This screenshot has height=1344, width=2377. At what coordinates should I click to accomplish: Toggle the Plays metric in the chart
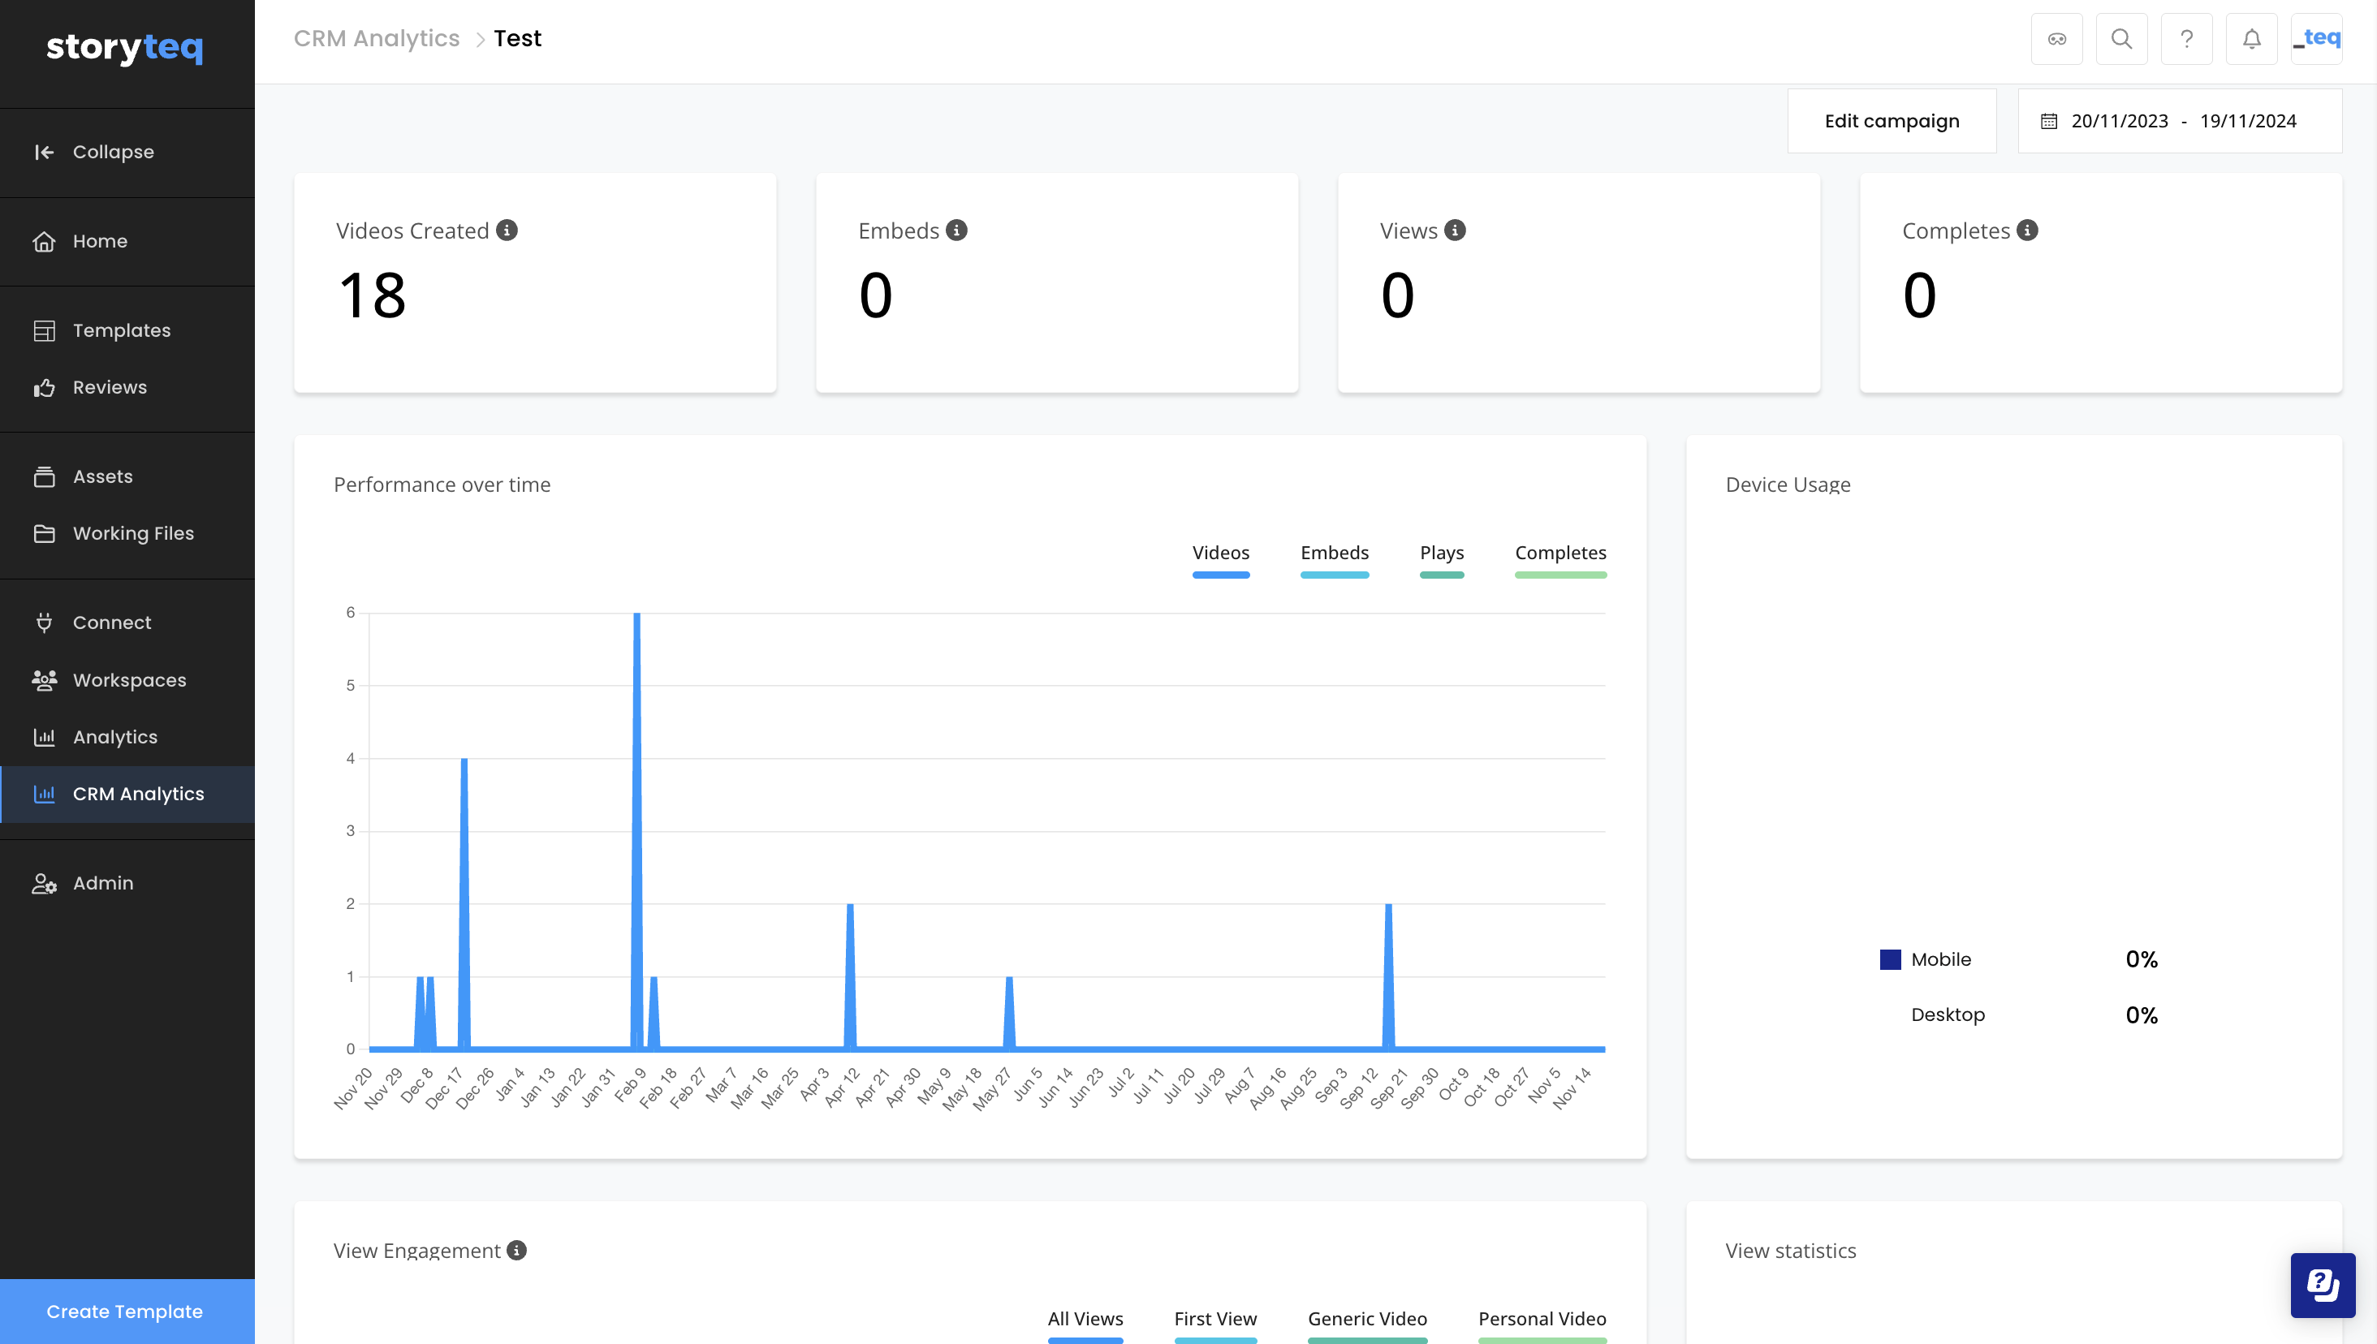point(1442,552)
